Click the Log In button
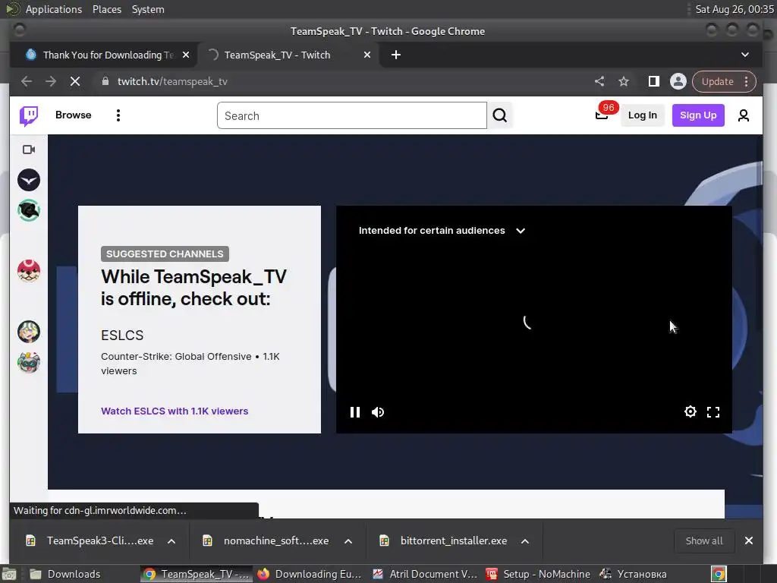The height and width of the screenshot is (583, 777). pyautogui.click(x=642, y=115)
